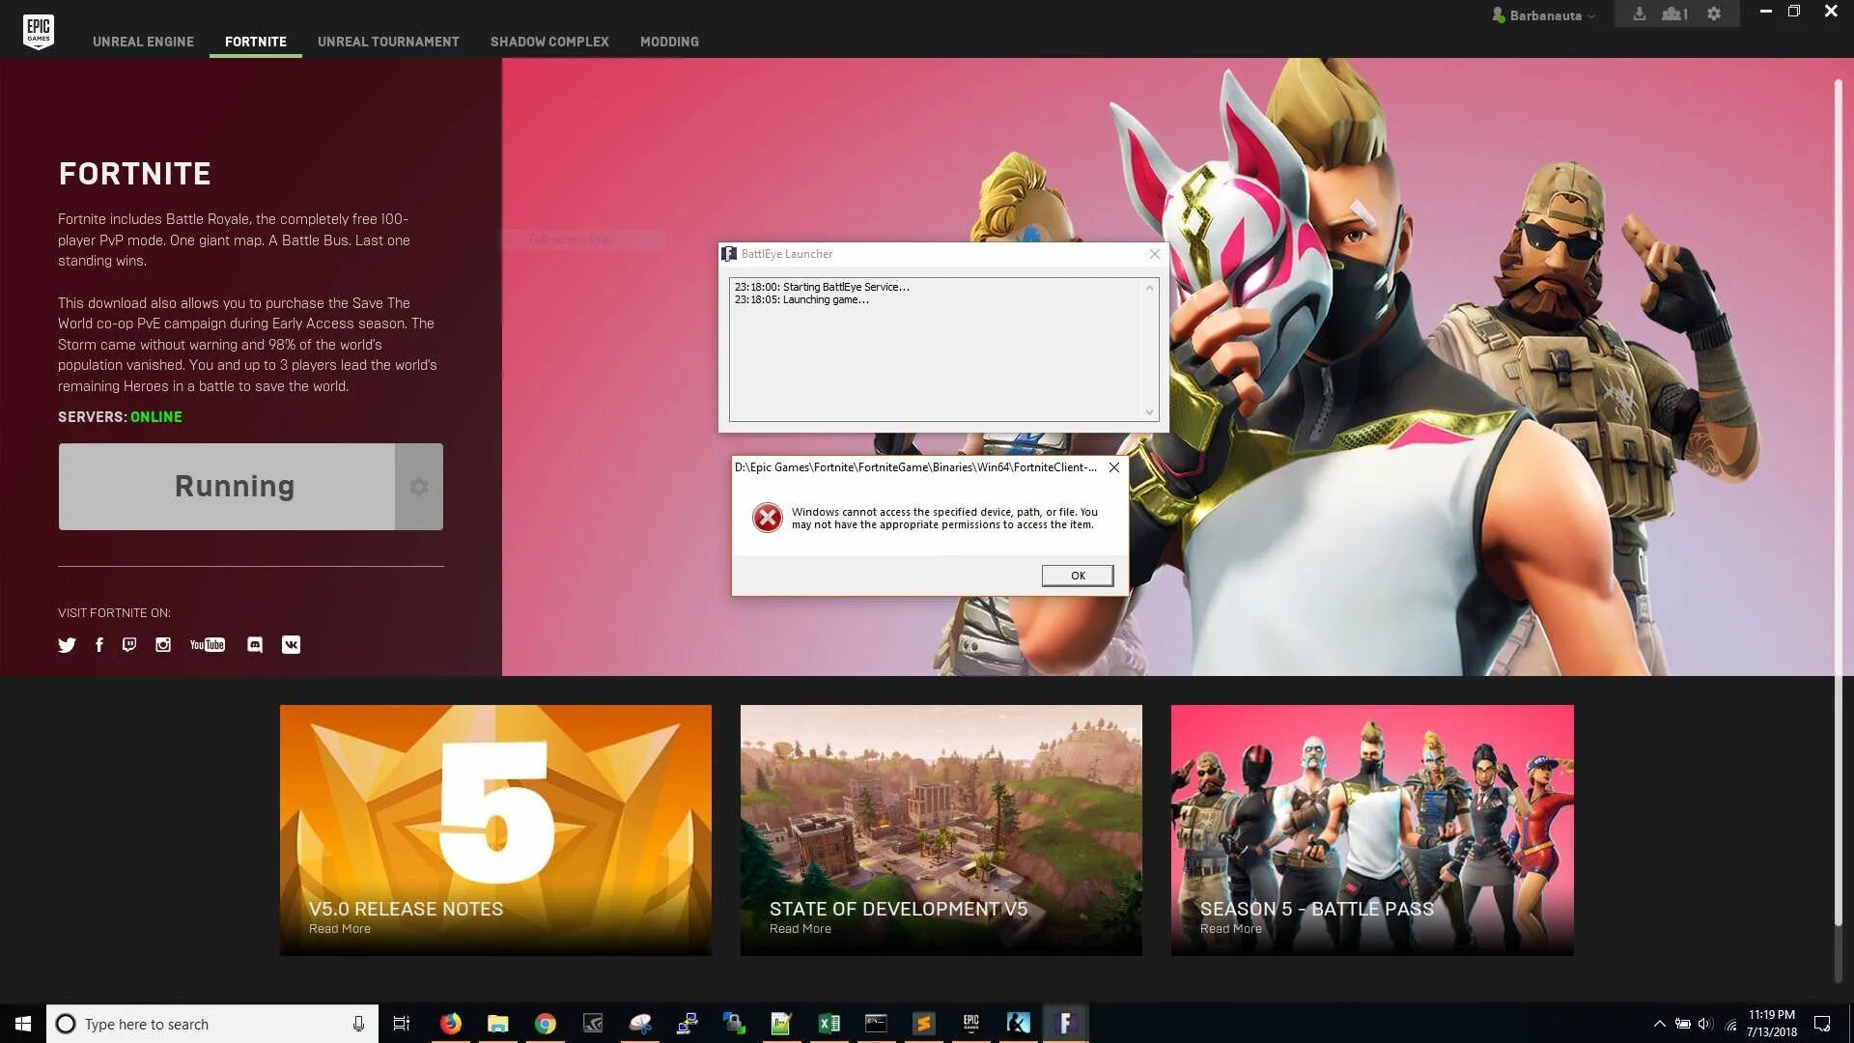Visit Fortnite's Twitch channel icon

coord(129,645)
